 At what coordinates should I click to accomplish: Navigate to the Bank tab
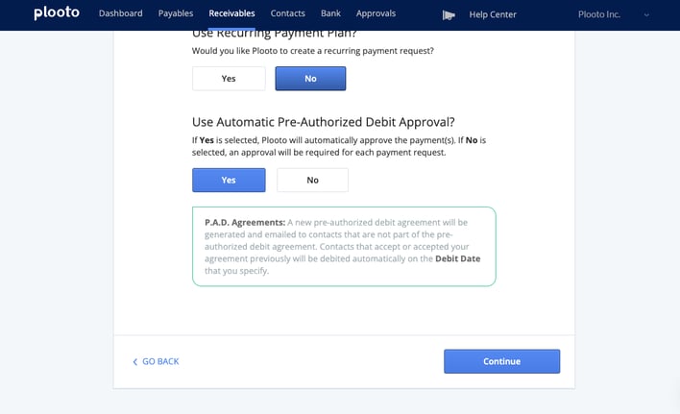pyautogui.click(x=330, y=13)
